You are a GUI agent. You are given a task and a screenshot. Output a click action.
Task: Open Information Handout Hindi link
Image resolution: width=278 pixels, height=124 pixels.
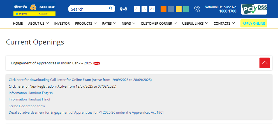point(29,99)
